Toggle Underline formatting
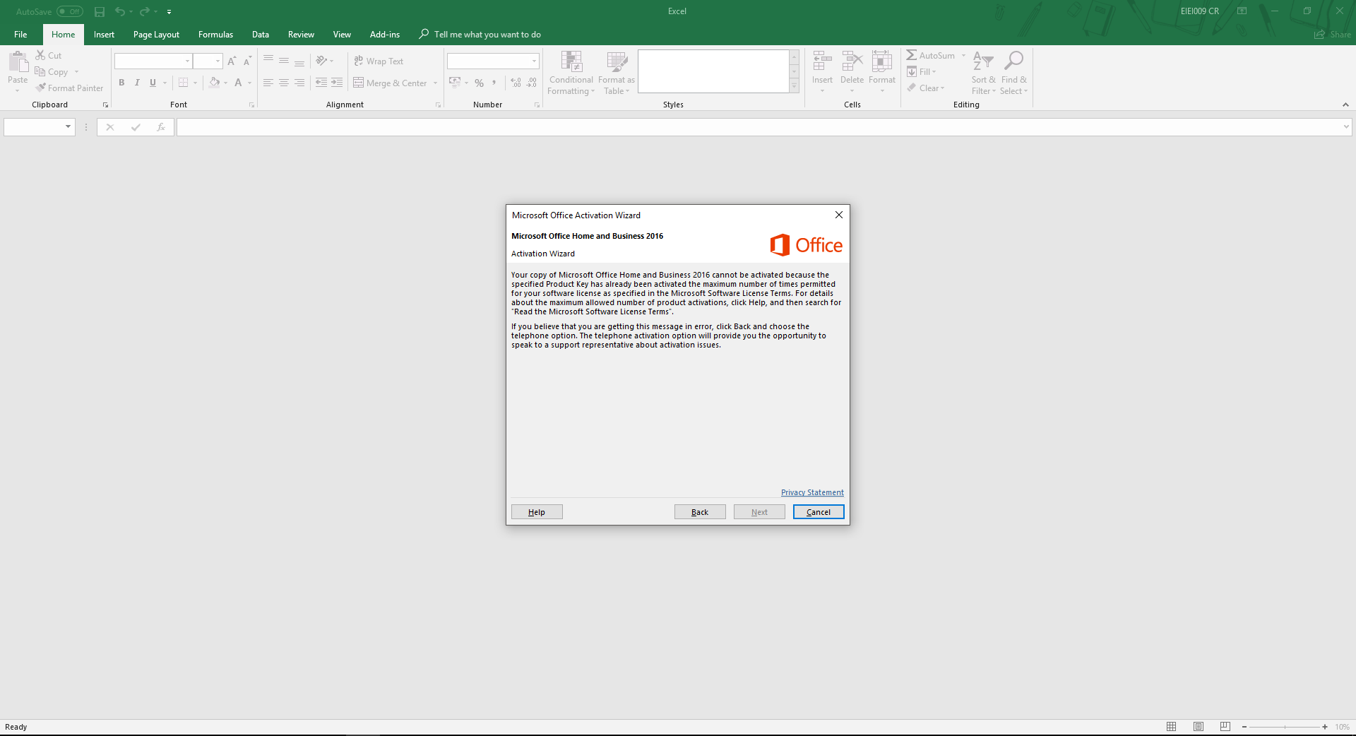This screenshot has height=736, width=1356. point(153,83)
